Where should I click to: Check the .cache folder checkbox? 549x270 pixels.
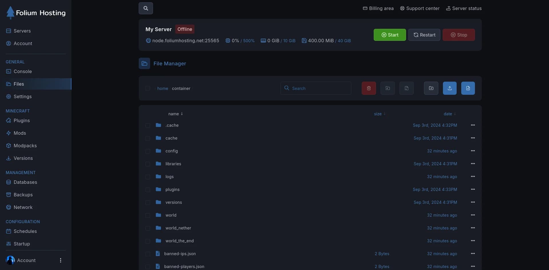pos(148,125)
